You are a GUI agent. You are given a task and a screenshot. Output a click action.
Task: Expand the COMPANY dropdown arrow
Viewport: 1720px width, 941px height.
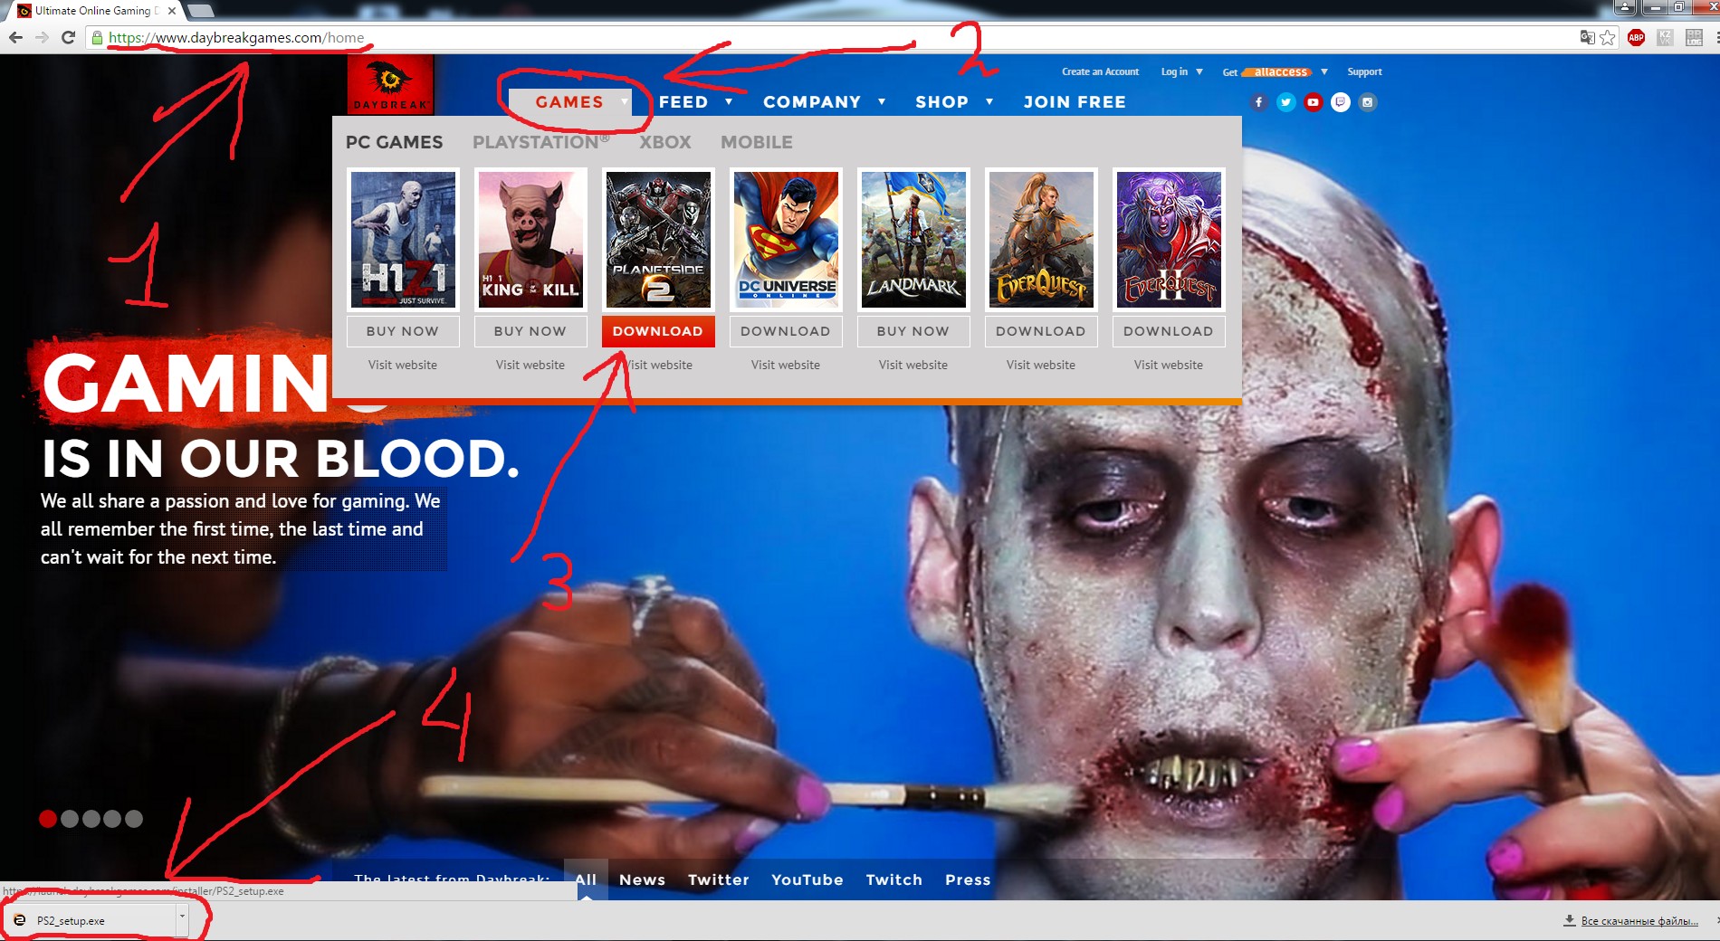click(882, 102)
